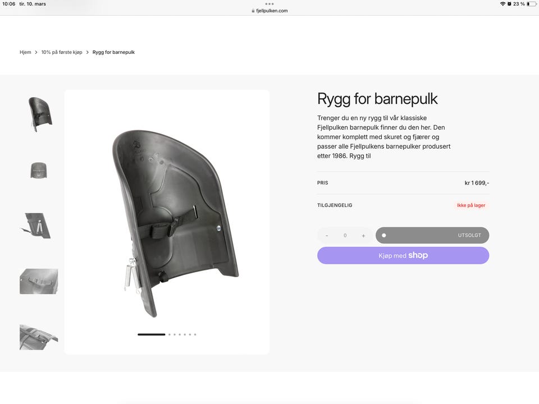Viewport: 539px width, 404px height.
Task: Click the quantity input field
Action: [x=345, y=235]
